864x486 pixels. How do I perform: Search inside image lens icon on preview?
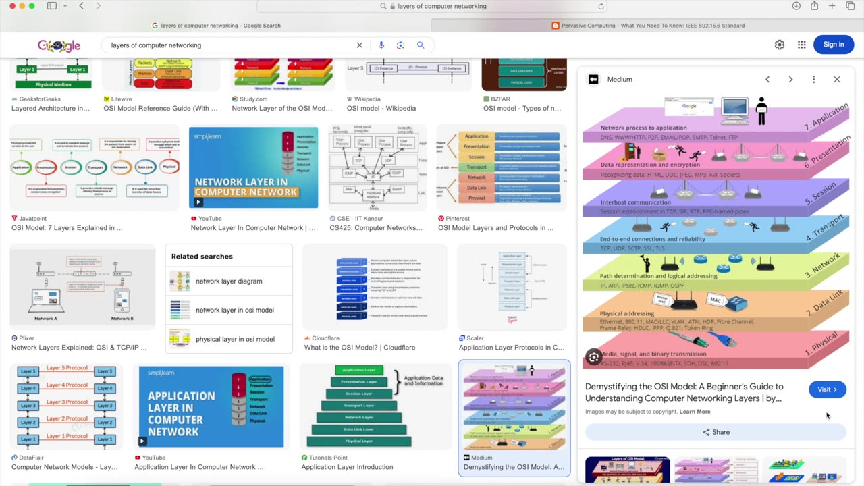pyautogui.click(x=594, y=358)
